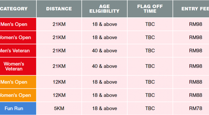Click TBC in Women's Veteran row
This screenshot has width=209, height=115.
click(150, 66)
